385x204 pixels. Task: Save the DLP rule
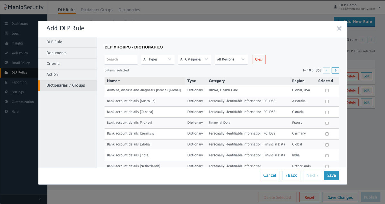pos(331,175)
